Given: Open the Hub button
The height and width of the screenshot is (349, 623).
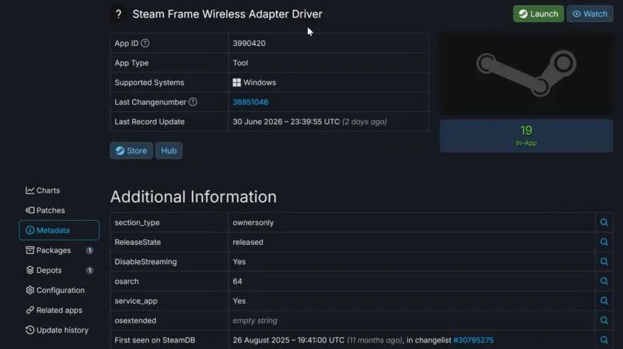Looking at the screenshot, I should coord(169,151).
